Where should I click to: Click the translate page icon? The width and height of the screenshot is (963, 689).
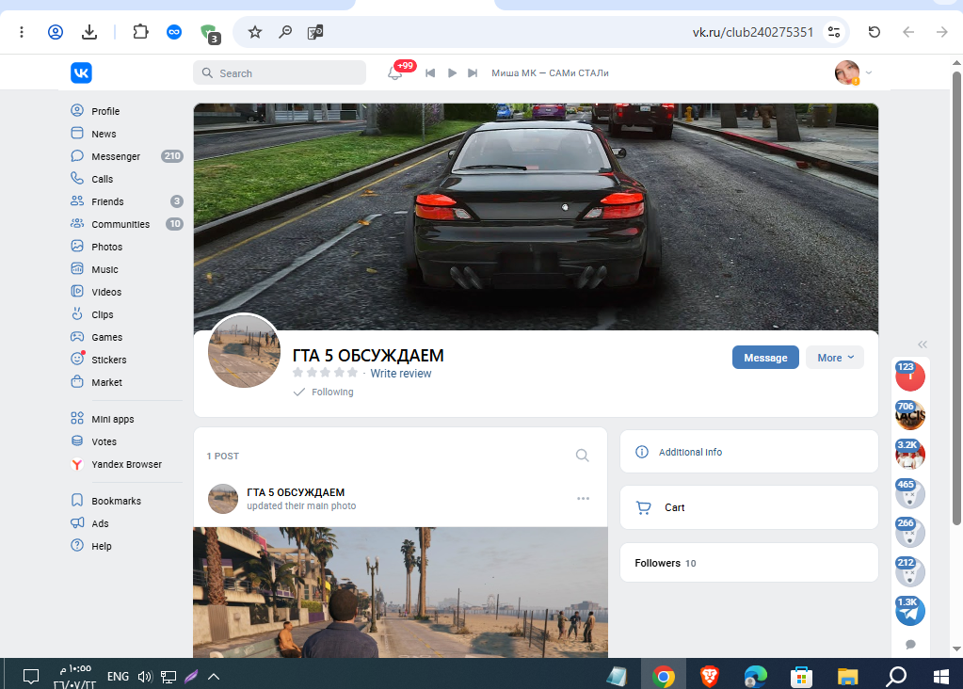pos(315,32)
